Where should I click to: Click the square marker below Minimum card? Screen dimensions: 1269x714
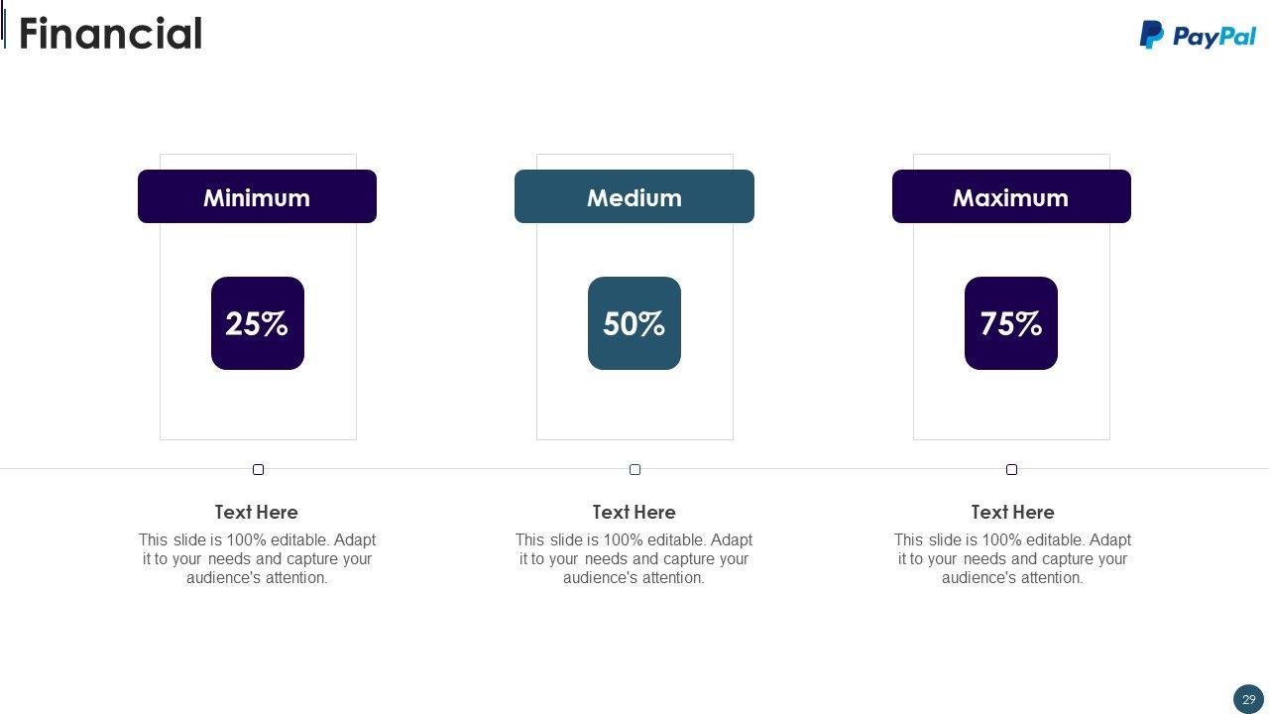[258, 469]
